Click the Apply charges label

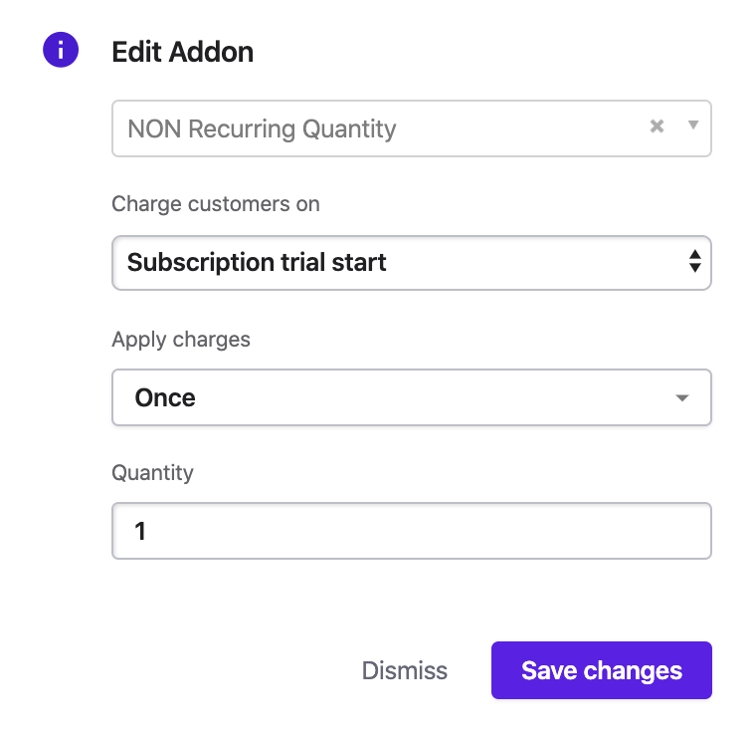181,340
